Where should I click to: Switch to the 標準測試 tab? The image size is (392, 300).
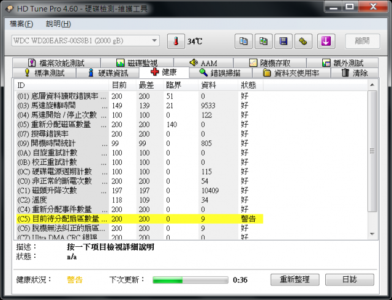[44, 73]
